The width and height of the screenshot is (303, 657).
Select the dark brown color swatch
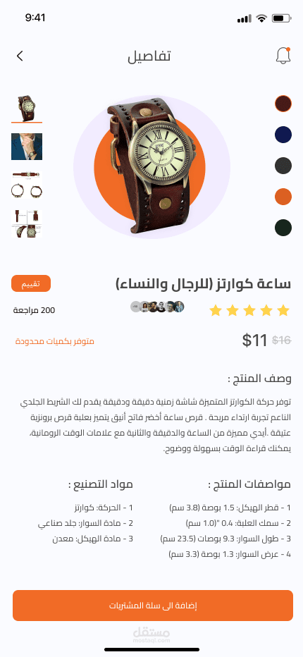283,104
